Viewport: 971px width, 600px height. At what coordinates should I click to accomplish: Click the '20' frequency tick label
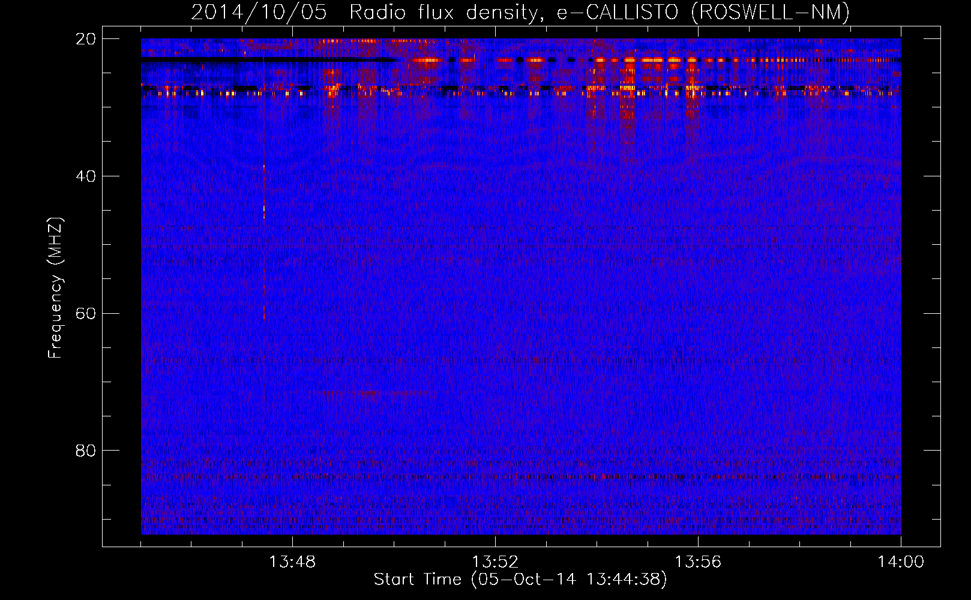pyautogui.click(x=85, y=39)
